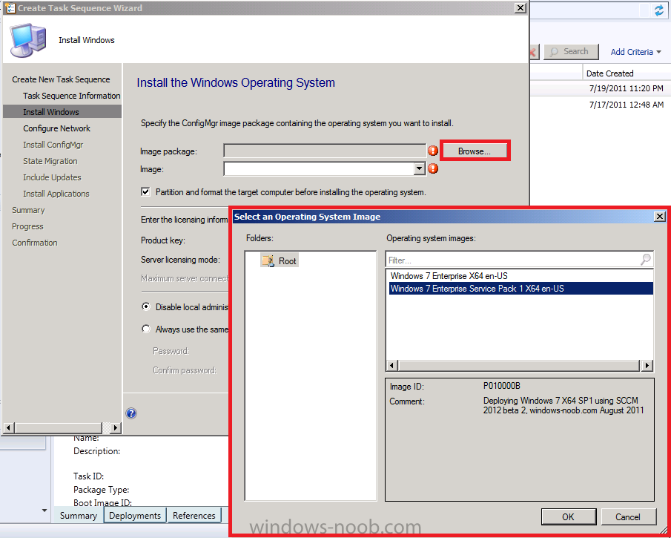Click the refresh icon in the console window
Screen dimensions: 671x538
(x=659, y=10)
